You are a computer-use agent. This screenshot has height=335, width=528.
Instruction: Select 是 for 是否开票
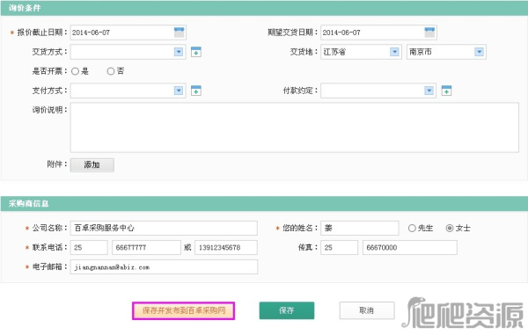pyautogui.click(x=75, y=71)
